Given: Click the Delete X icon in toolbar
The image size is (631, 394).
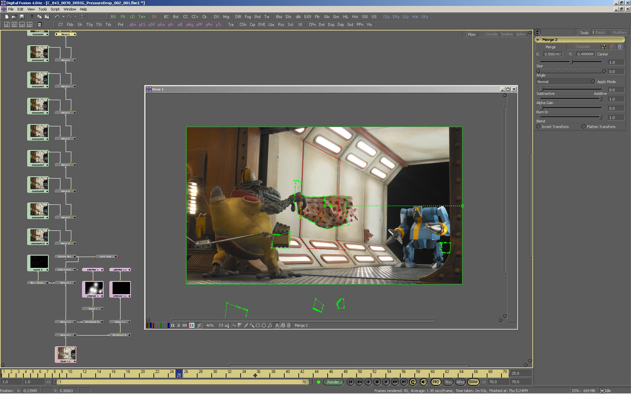Looking at the screenshot, I should click(83, 17).
